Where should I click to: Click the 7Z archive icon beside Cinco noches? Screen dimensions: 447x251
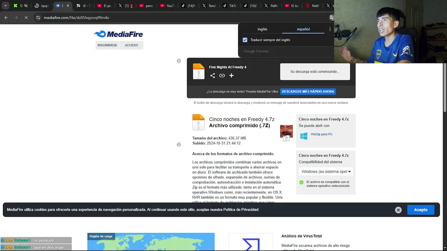pos(198,122)
